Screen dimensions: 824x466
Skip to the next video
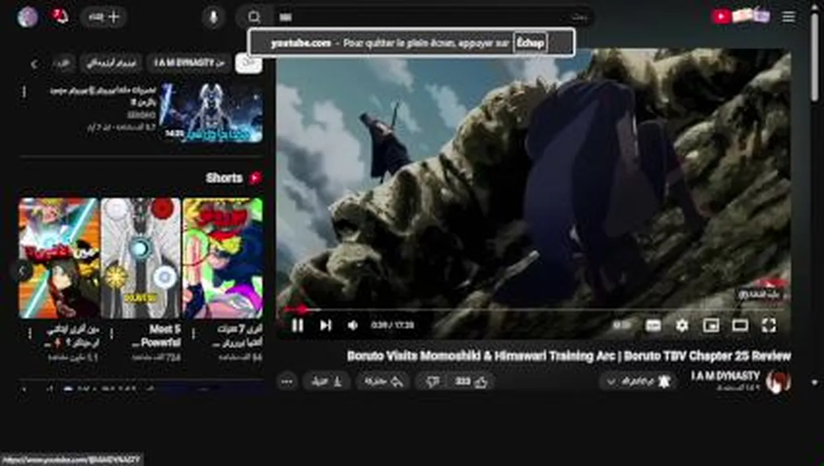[x=325, y=326]
